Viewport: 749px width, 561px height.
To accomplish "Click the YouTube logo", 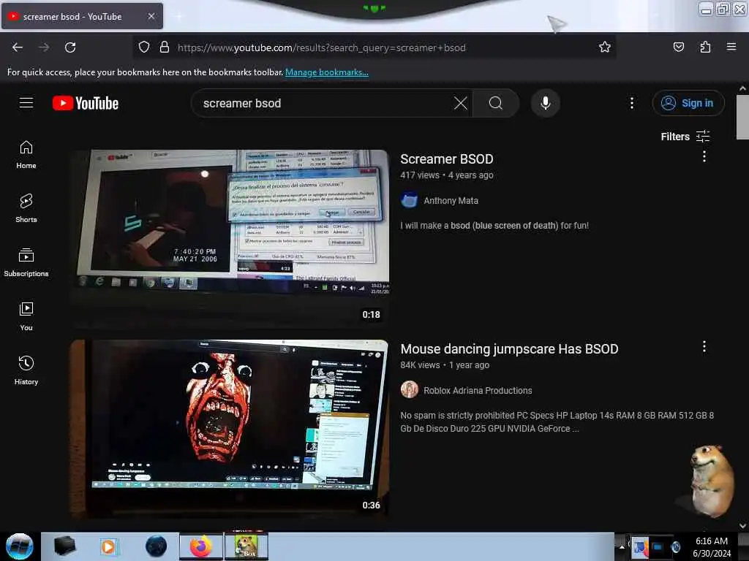I will pos(86,103).
